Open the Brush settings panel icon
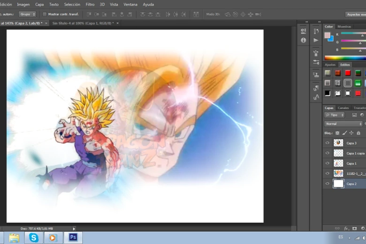The image size is (366, 244). [x=316, y=62]
